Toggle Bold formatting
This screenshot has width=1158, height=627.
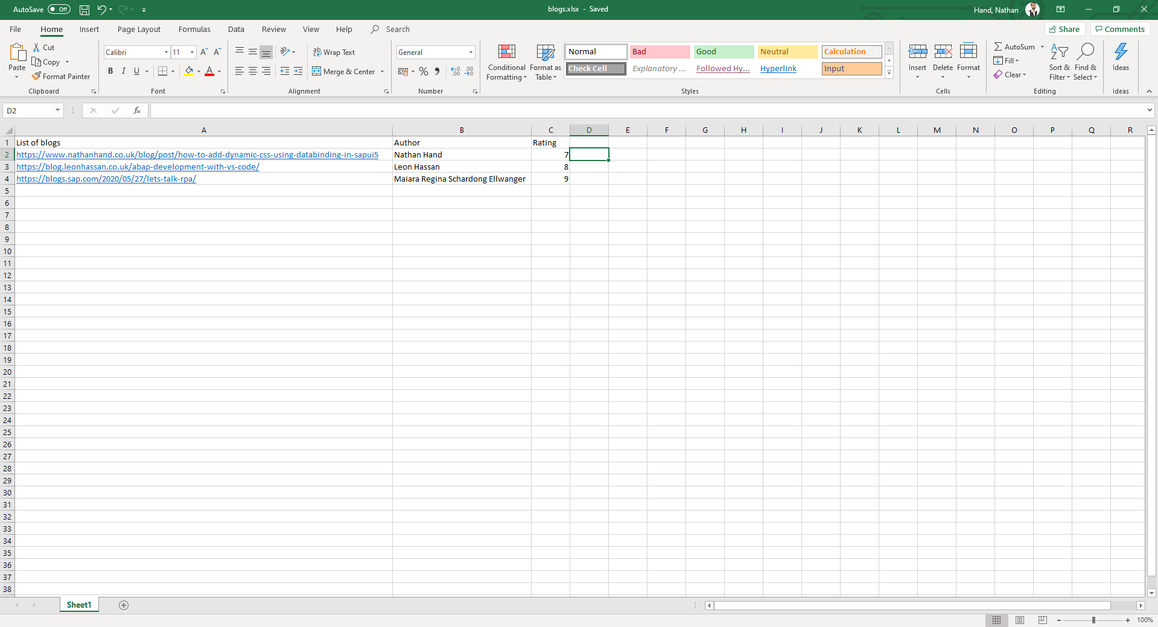tap(110, 71)
